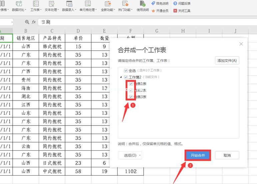Viewport: 257px width, 184px height.
Task: Click the fx insert function icon
Action: pos(34,22)
